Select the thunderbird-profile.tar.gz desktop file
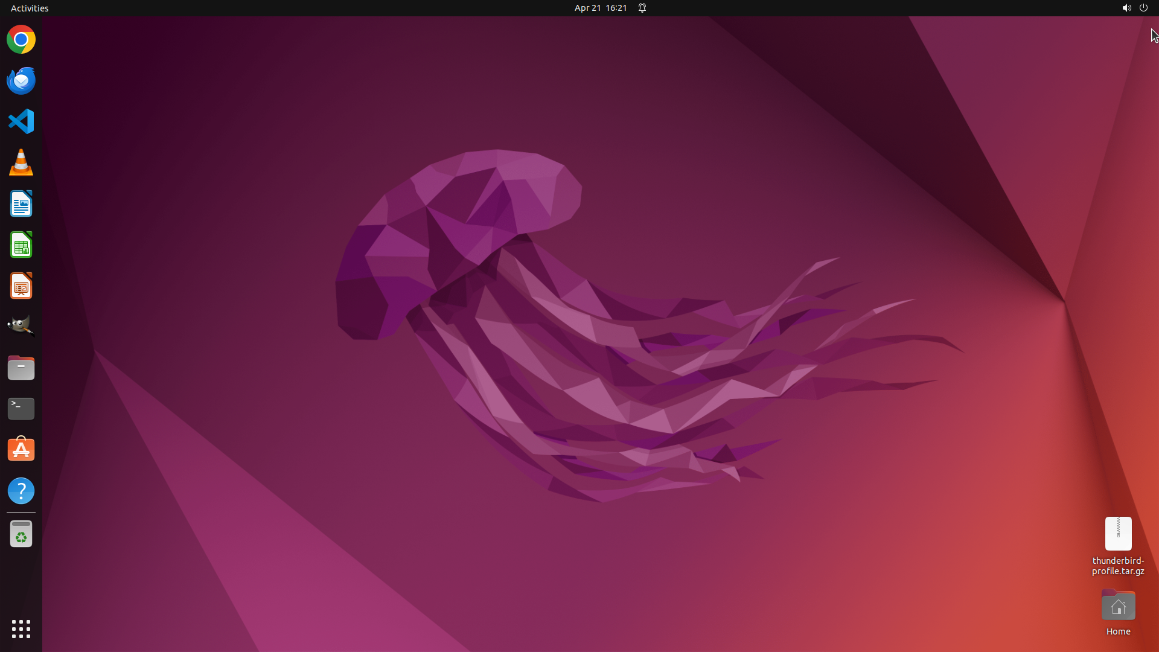 tap(1118, 535)
